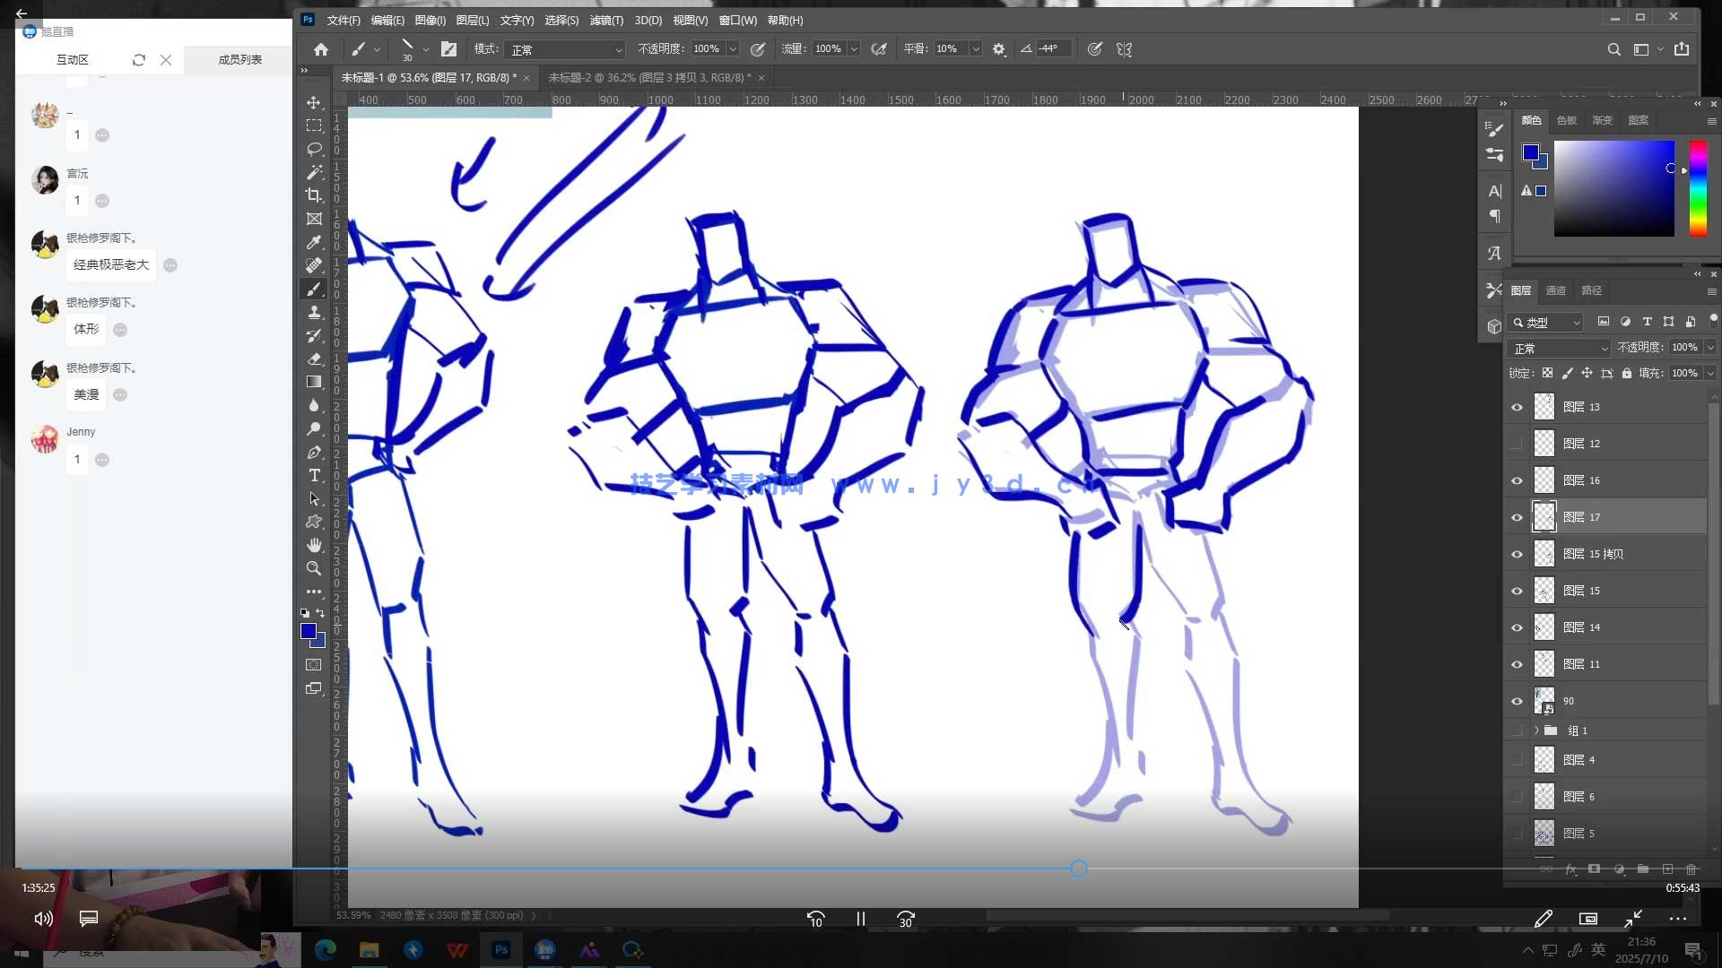Show hidden layer 图层 12
Image resolution: width=1722 pixels, height=968 pixels.
(x=1517, y=444)
